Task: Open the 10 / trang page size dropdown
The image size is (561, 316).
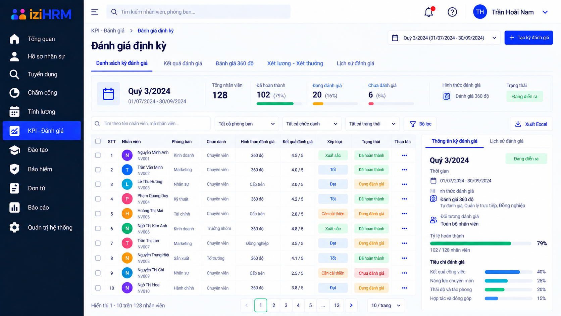Action: 386,305
